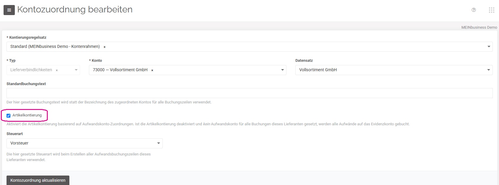Open the Typ dropdown arrow
Screen dimensions: 499x185
76,70
